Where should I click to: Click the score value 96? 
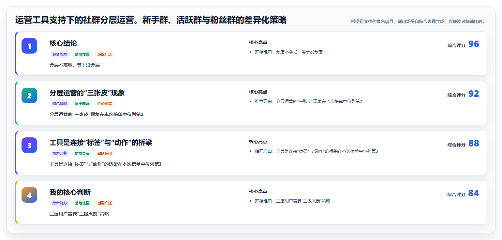474,44
